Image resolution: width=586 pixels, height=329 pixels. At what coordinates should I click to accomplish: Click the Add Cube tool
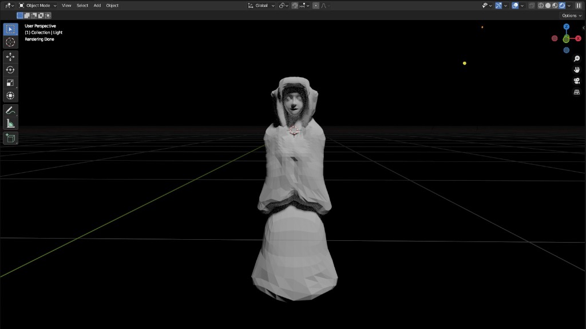[10, 138]
